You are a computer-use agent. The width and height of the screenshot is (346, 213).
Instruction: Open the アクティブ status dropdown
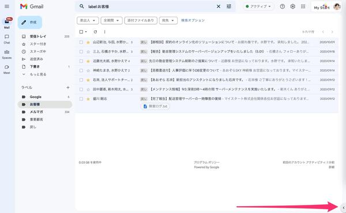[x=258, y=6]
